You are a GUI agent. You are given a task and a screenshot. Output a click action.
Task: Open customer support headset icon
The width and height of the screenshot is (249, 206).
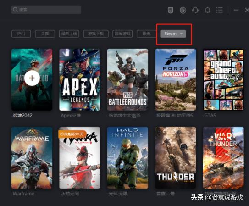195,11
